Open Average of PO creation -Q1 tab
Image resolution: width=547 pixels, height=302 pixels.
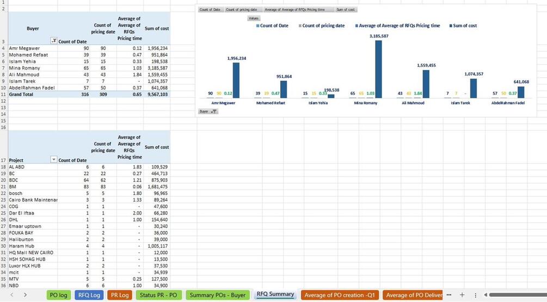pos(340,295)
